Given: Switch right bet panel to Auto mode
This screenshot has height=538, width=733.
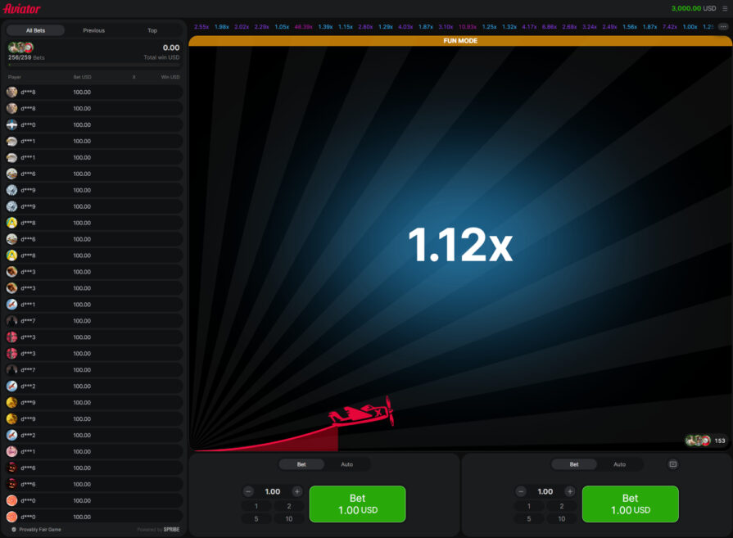Looking at the screenshot, I should pyautogui.click(x=619, y=464).
